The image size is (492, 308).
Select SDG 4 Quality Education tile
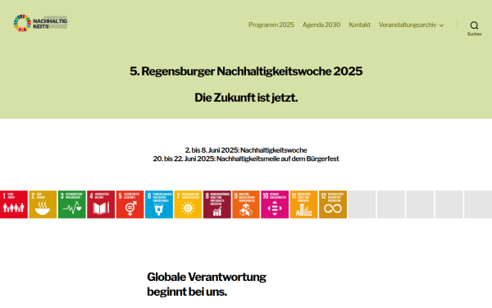pyautogui.click(x=101, y=205)
